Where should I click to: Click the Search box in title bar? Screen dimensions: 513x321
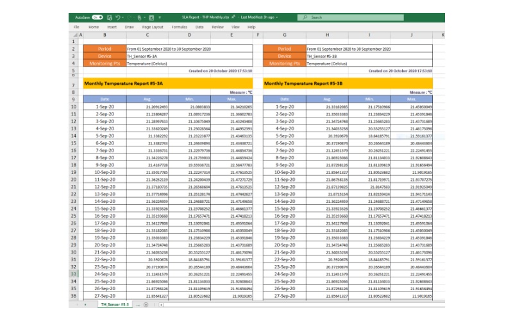coord(333,17)
